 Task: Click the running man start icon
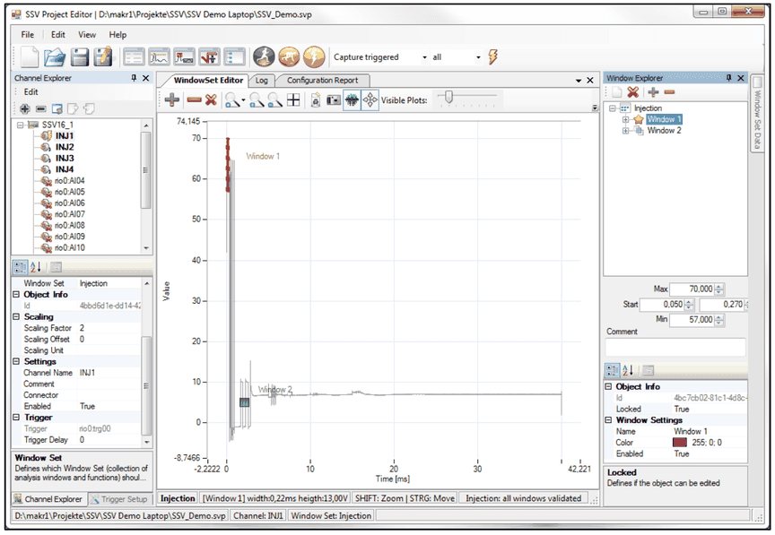click(x=264, y=56)
